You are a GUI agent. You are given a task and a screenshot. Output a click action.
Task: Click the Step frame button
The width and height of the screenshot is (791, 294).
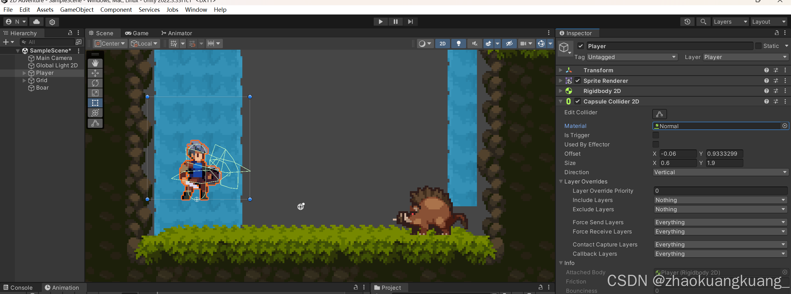click(x=410, y=22)
